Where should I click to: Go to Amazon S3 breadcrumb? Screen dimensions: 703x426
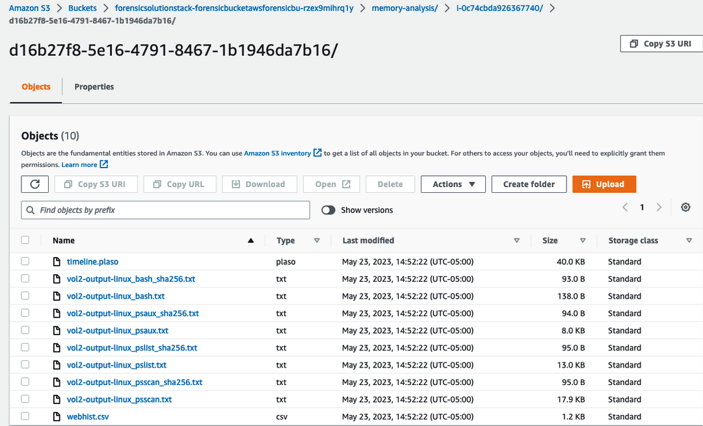point(30,8)
